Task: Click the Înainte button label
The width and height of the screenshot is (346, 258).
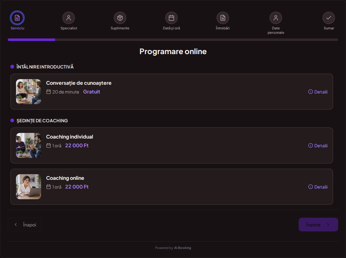Action: [313, 225]
